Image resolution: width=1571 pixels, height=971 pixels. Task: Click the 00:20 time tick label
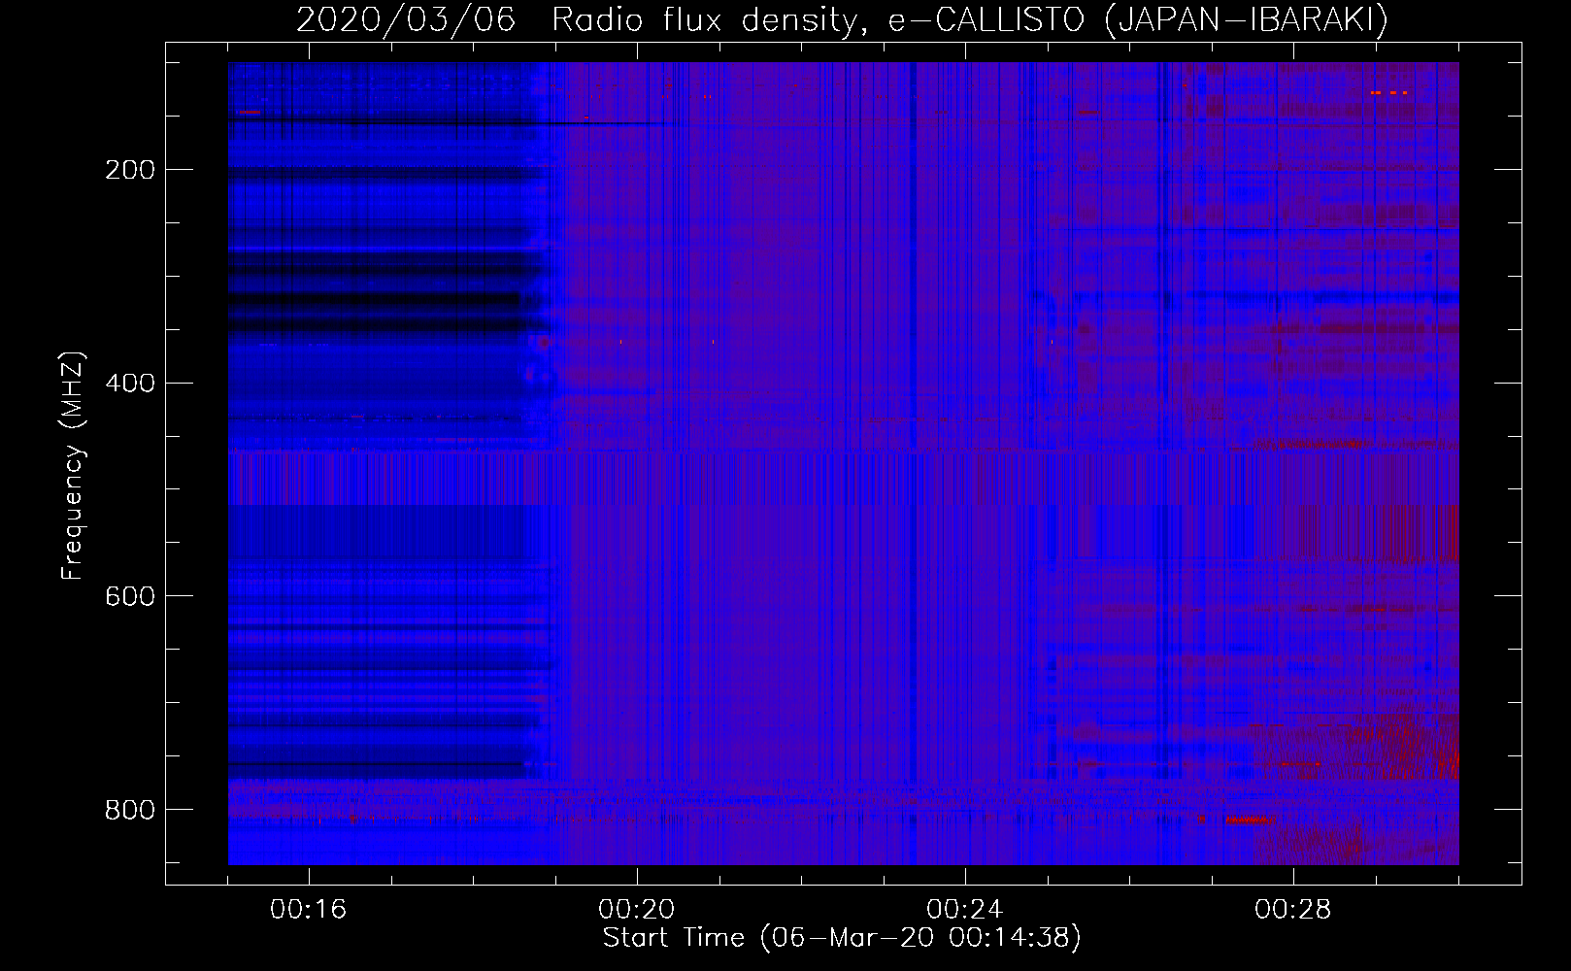tap(637, 909)
